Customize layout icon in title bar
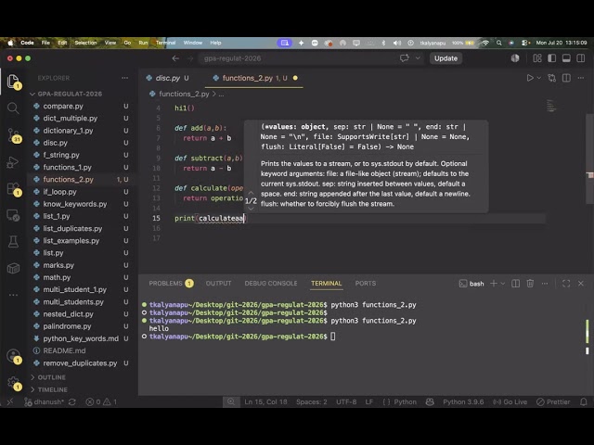The image size is (594, 445). (537, 58)
